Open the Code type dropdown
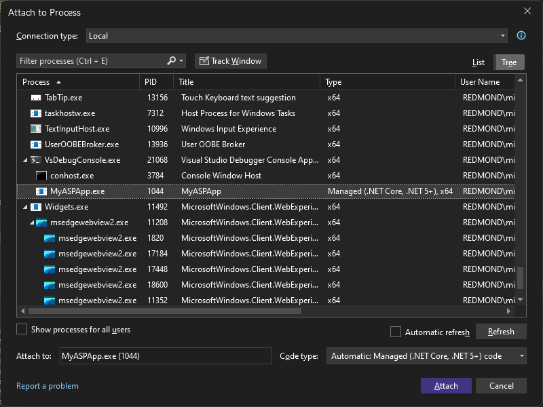This screenshot has width=543, height=407. (x=521, y=355)
